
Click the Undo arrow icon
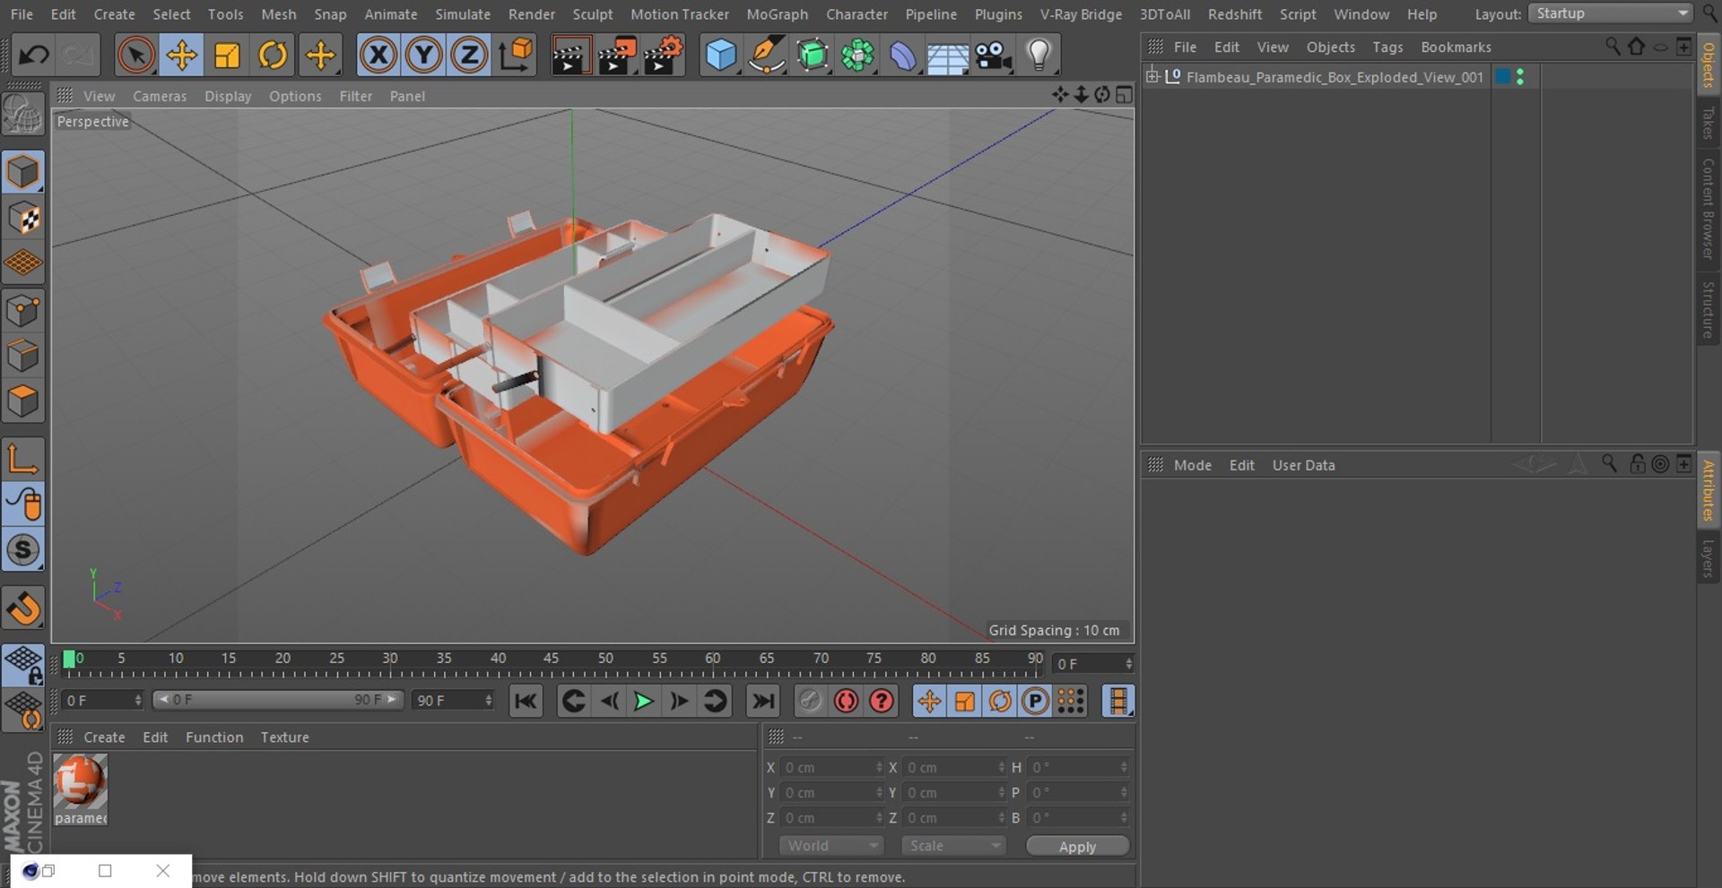point(33,56)
